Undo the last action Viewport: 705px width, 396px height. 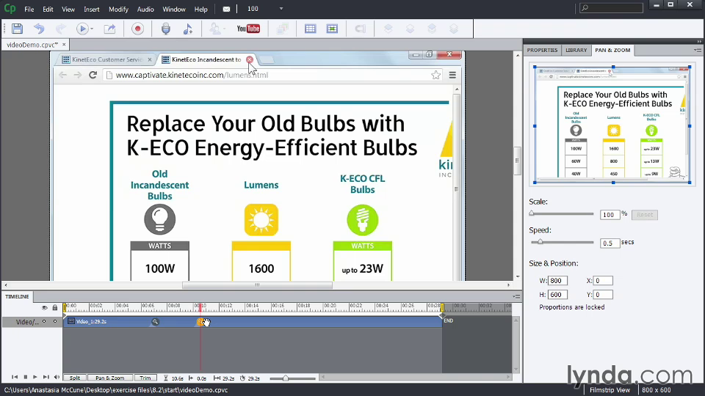tap(39, 29)
